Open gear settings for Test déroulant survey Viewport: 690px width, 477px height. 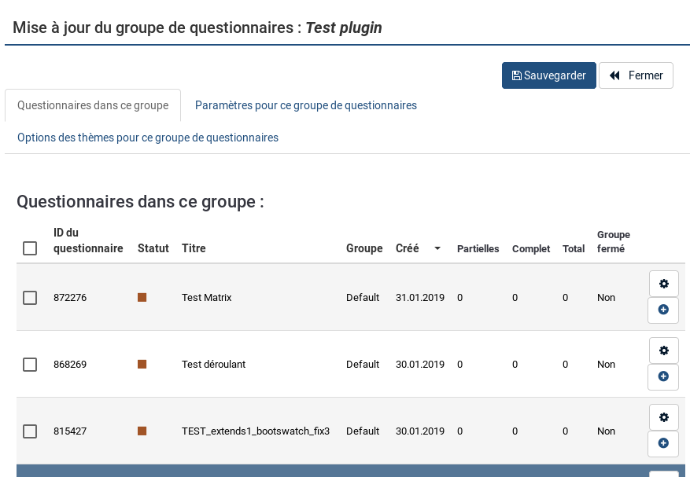click(663, 350)
